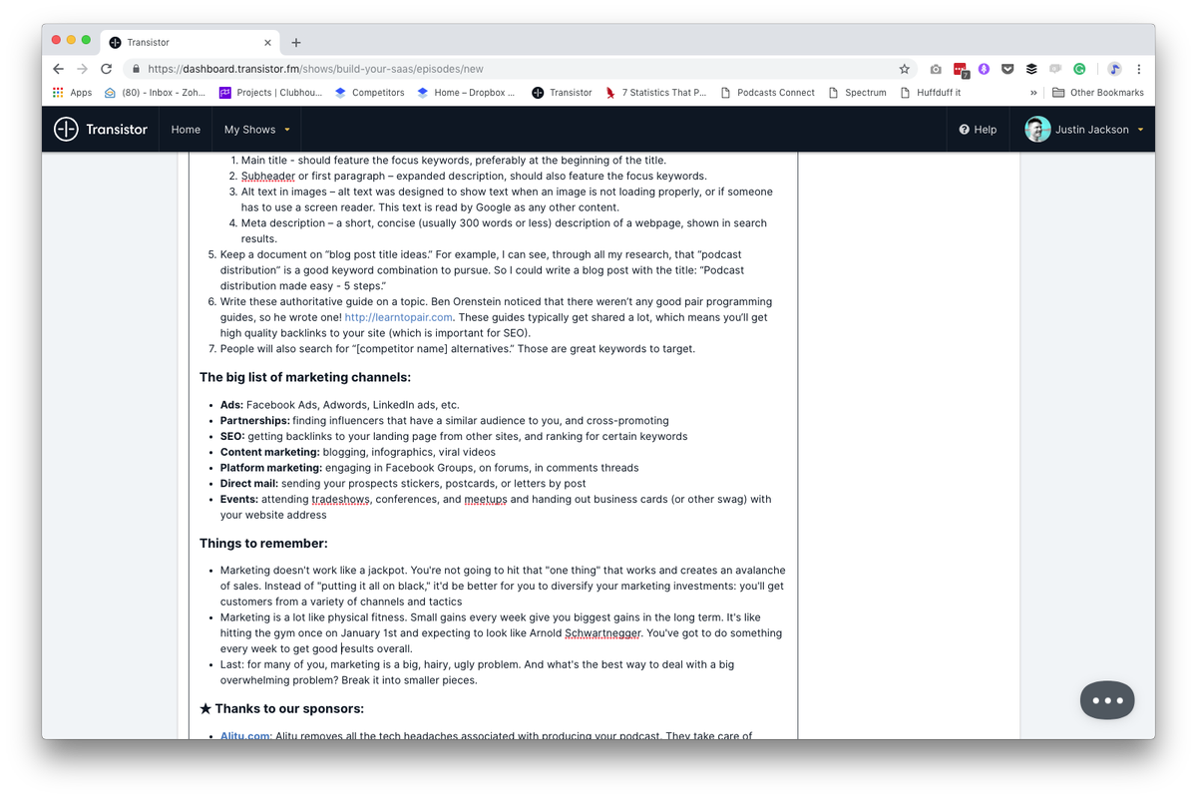This screenshot has width=1197, height=799.
Task: Open Chrome's three-dot menu
Action: [x=1138, y=69]
